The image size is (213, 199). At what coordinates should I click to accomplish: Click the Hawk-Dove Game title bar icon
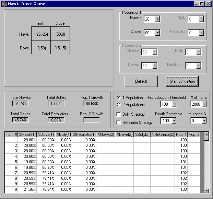click(4, 4)
